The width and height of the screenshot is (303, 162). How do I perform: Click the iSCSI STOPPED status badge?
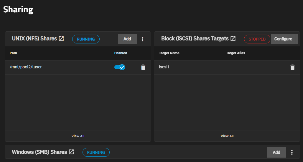[257, 39]
